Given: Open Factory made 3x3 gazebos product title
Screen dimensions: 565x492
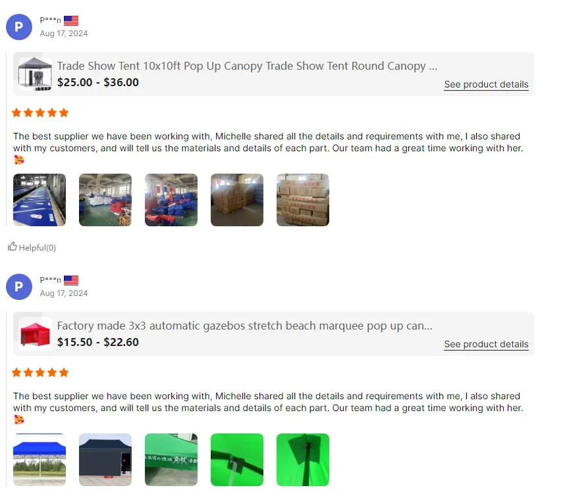Looking at the screenshot, I should pyautogui.click(x=245, y=326).
